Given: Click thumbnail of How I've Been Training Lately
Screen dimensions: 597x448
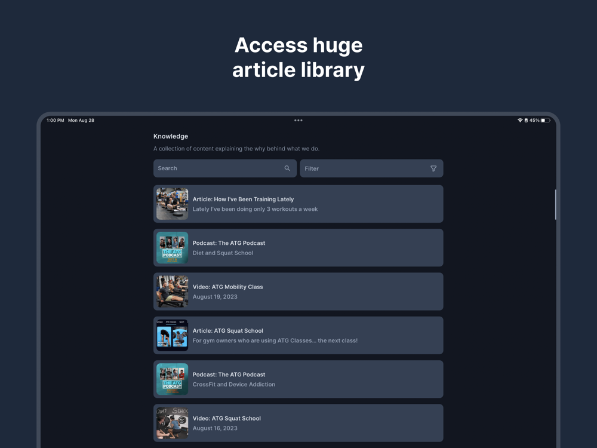Looking at the screenshot, I should pos(172,204).
